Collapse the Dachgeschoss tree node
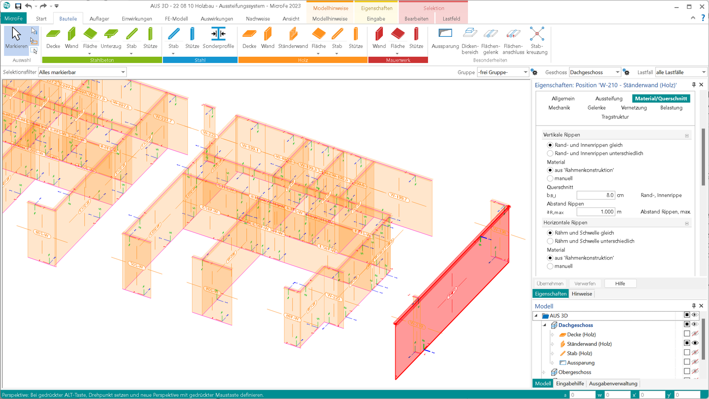Screen dimensions: 709x399 coord(545,325)
